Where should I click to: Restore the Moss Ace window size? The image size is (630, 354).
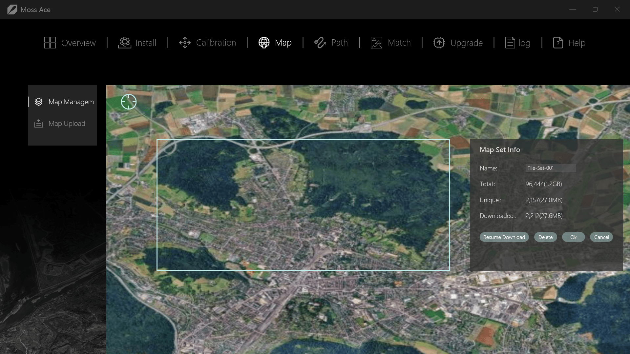(595, 10)
